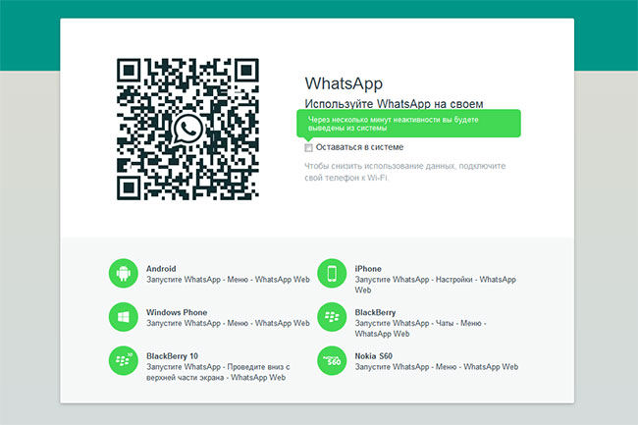Click BlackBerry instructions mentioning Чаты
This screenshot has width=638, height=425.
(x=420, y=328)
